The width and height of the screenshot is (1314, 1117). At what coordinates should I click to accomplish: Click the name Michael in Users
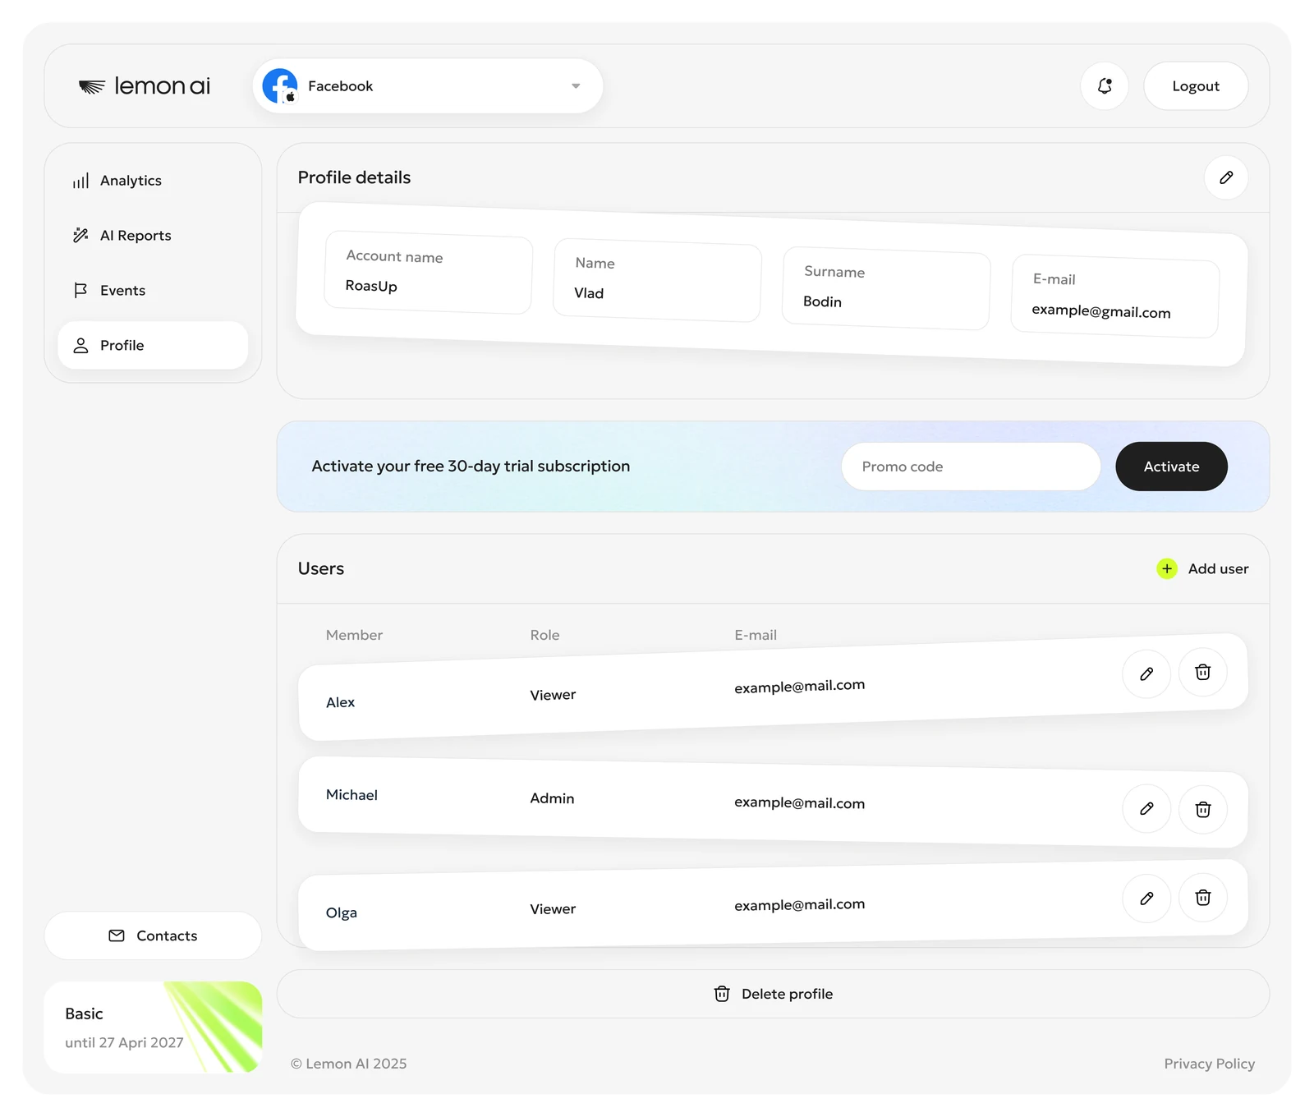click(351, 795)
